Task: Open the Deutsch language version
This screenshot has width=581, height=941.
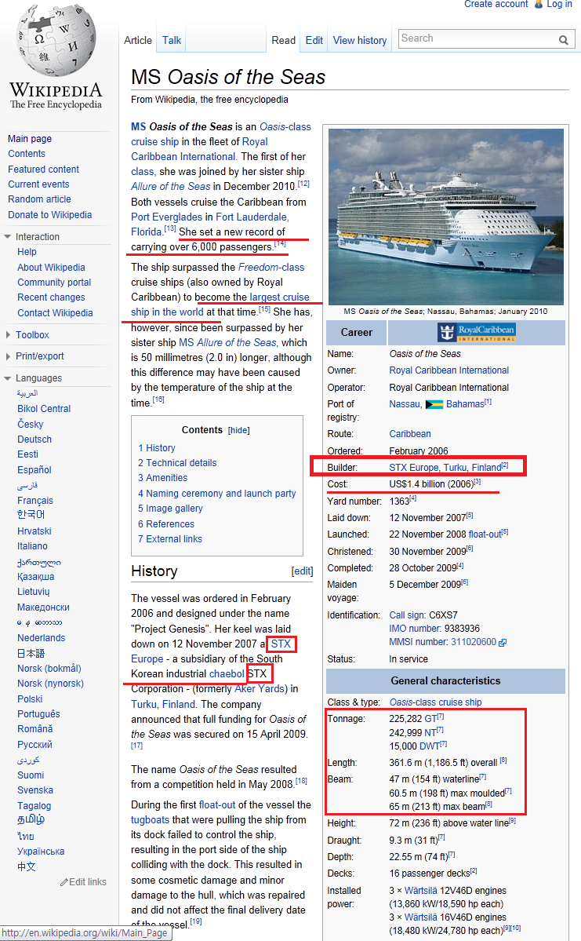Action: [x=34, y=439]
